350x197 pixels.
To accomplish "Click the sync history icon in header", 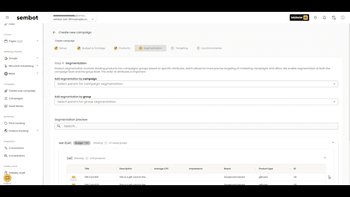I will [334, 18].
